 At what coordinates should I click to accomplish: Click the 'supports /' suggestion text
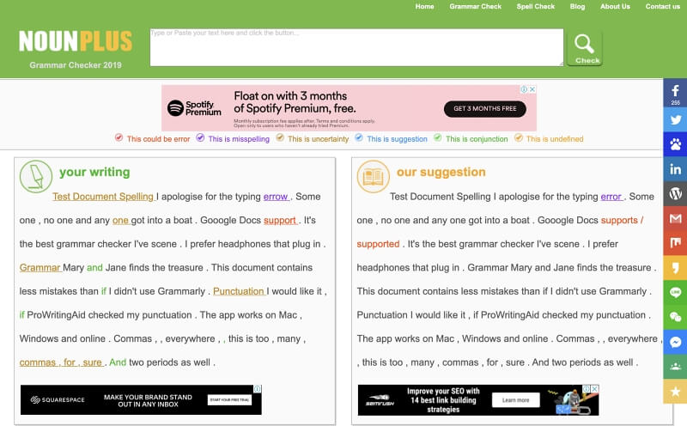click(x=622, y=221)
